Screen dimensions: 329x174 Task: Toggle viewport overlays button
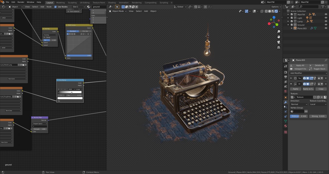coord(254,11)
